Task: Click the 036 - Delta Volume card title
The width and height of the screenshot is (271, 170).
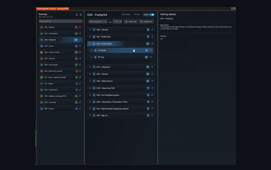Action: tap(105, 81)
